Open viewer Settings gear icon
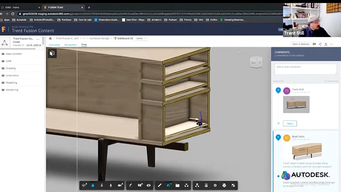Viewport: 341px width, 192px height. (x=215, y=185)
